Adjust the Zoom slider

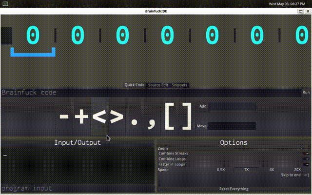point(272,148)
